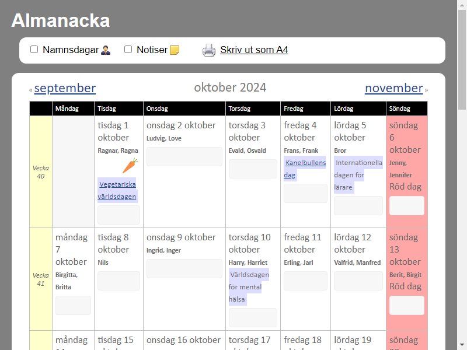Toggle the Notiser checkbox

[128, 50]
